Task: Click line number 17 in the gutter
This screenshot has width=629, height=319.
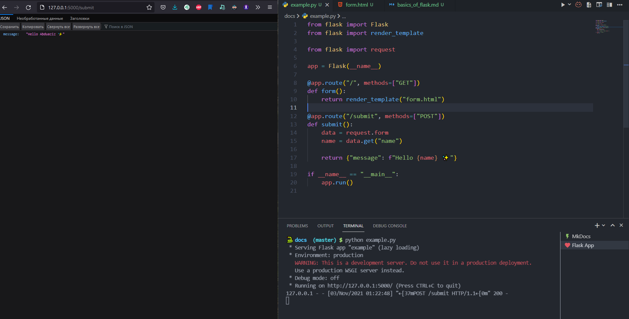Action: point(294,158)
